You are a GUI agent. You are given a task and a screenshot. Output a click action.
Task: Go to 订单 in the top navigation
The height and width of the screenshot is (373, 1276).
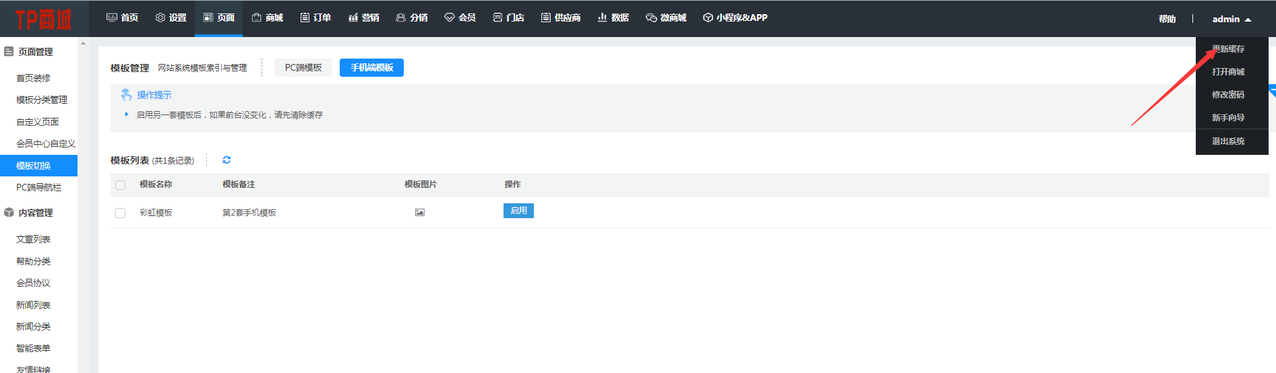[x=315, y=18]
